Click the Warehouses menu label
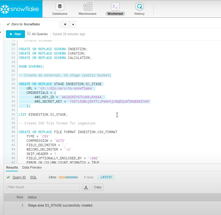 pos(87,14)
